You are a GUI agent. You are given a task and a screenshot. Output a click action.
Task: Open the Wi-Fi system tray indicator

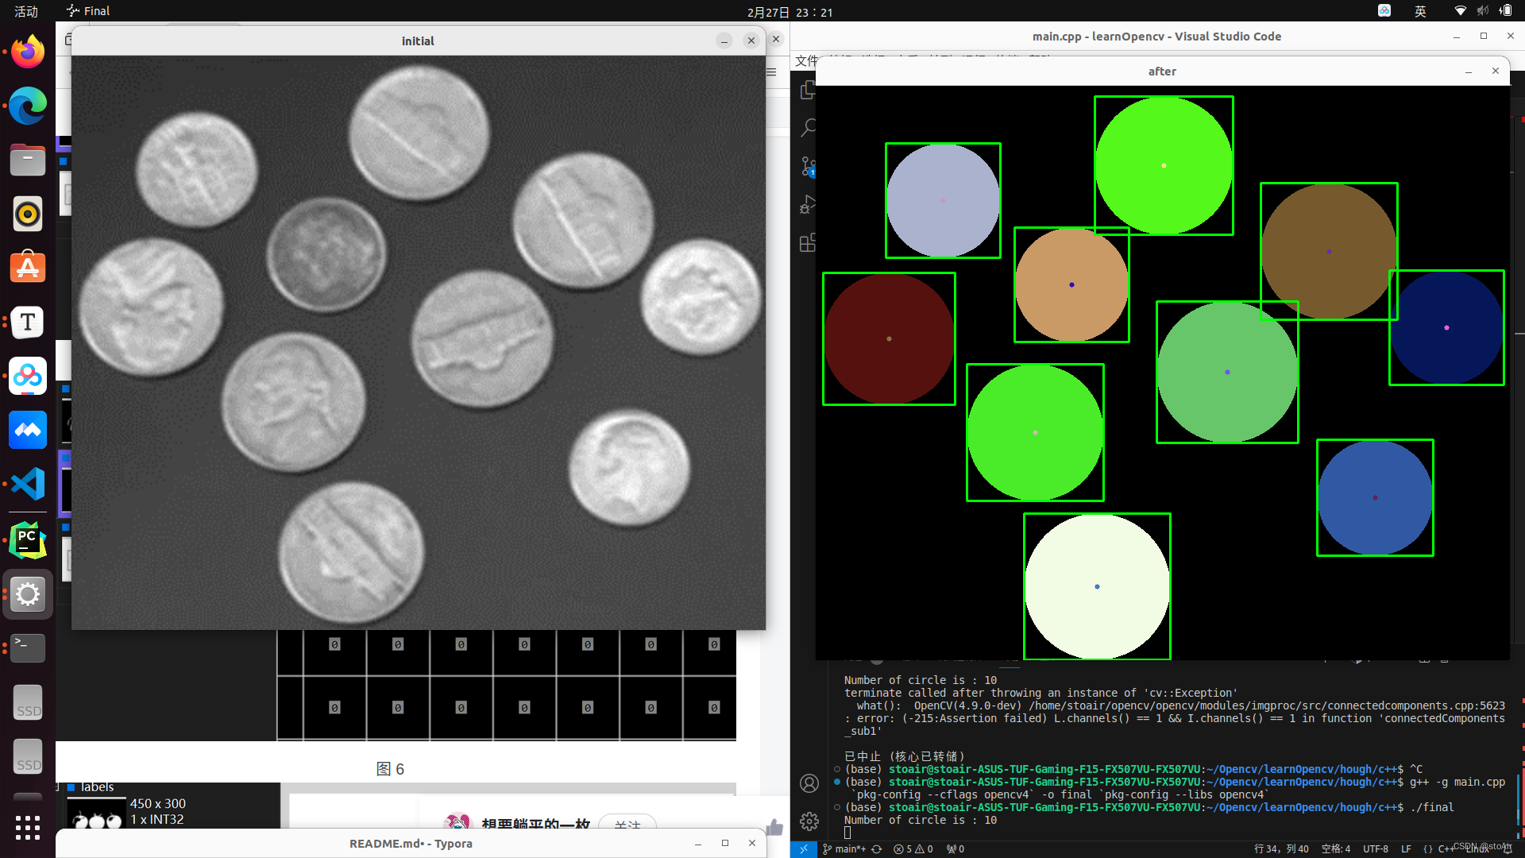(x=1460, y=11)
